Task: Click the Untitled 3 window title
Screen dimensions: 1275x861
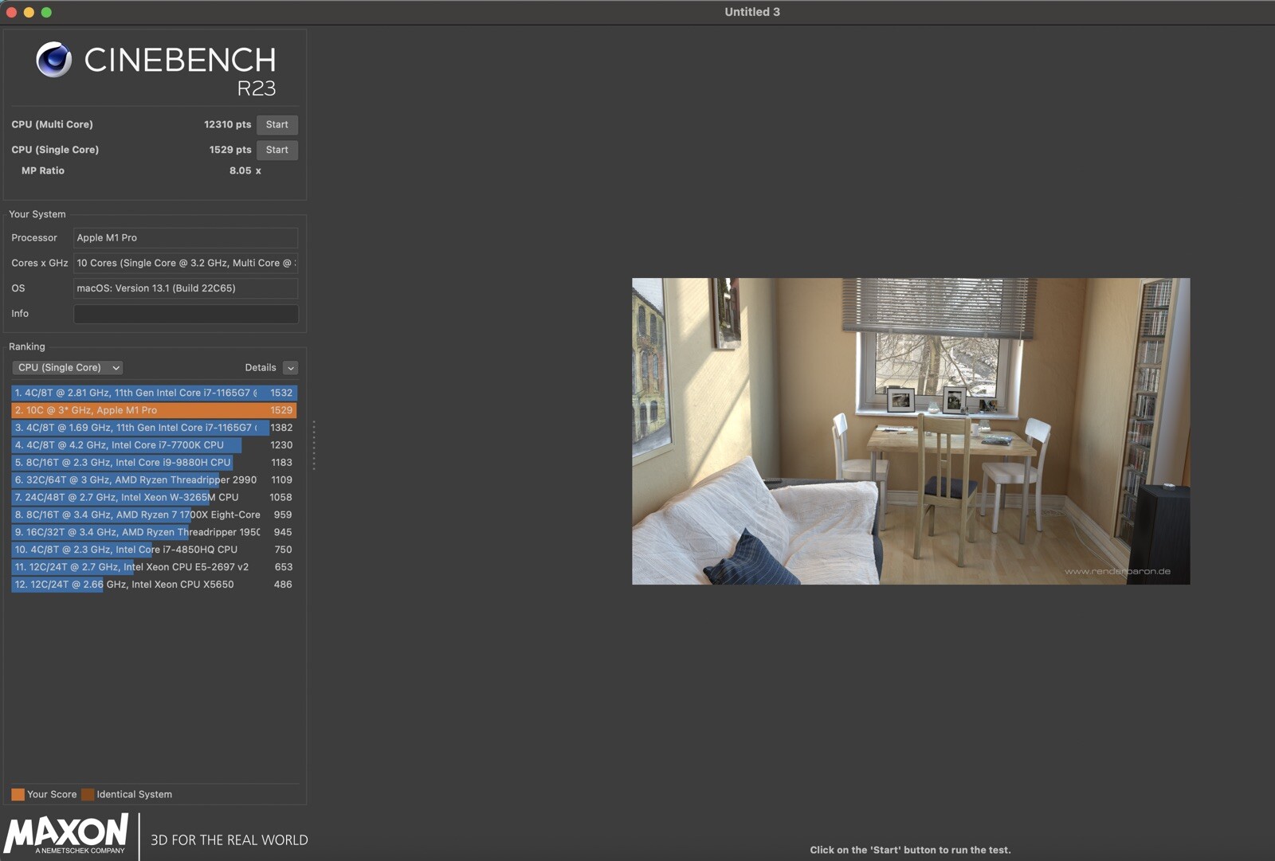Action: click(x=752, y=12)
